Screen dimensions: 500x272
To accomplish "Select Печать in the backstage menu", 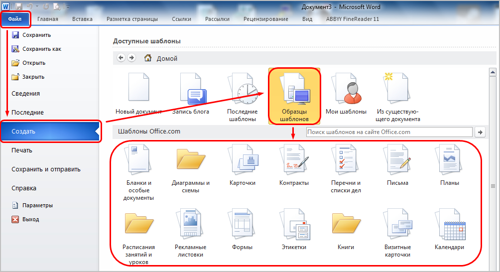I will [x=22, y=150].
